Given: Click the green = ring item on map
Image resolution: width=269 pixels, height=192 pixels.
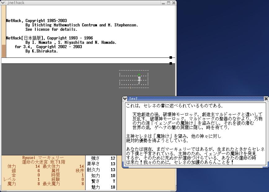Looking at the screenshot, I should click(x=139, y=75).
